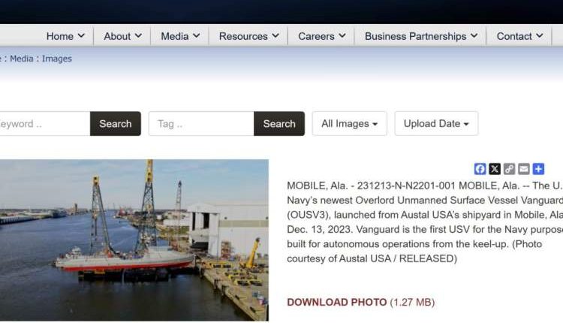563x323 pixels.
Task: Open the Resources navigation menu
Action: [248, 36]
